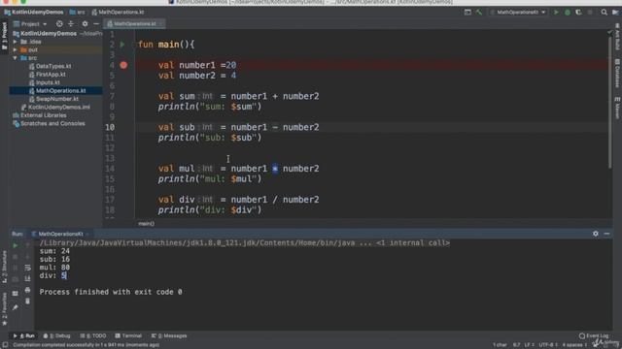Open the Project panel settings gear
622x349 pixels.
click(85, 24)
